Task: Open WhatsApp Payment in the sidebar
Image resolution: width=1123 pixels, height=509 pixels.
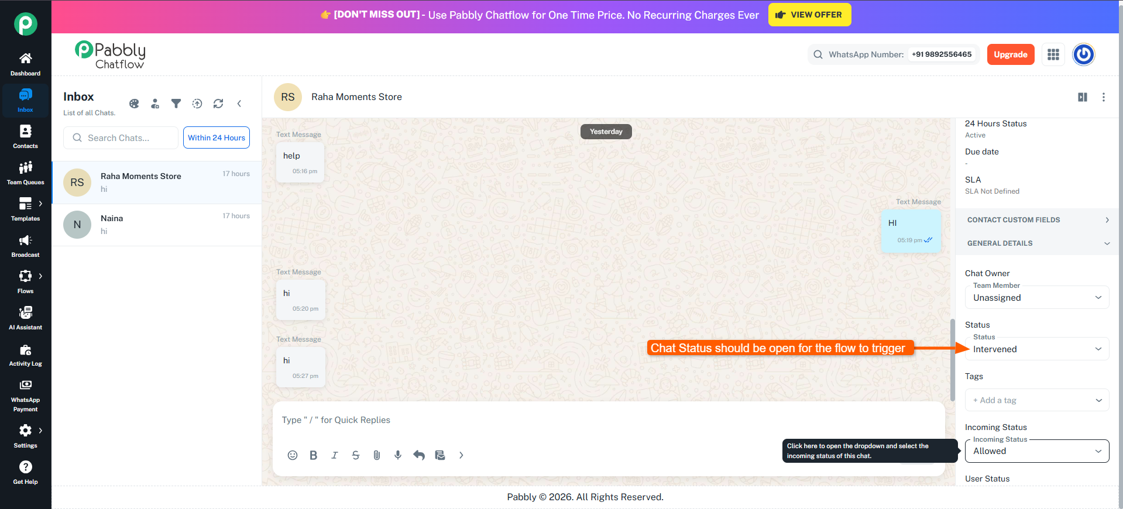Action: (x=25, y=396)
